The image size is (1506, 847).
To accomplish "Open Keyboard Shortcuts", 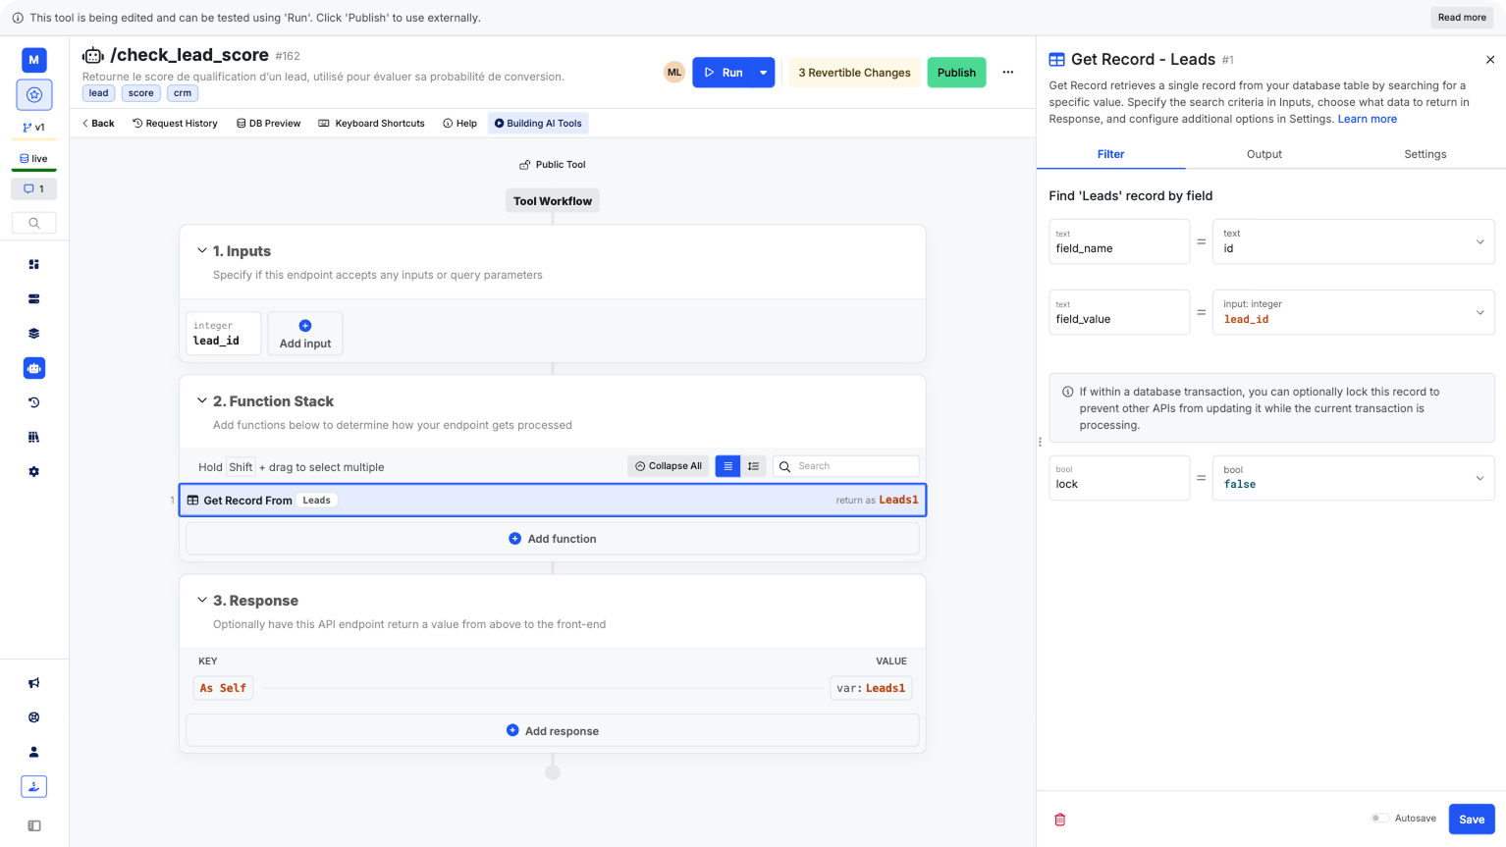I will click(372, 124).
